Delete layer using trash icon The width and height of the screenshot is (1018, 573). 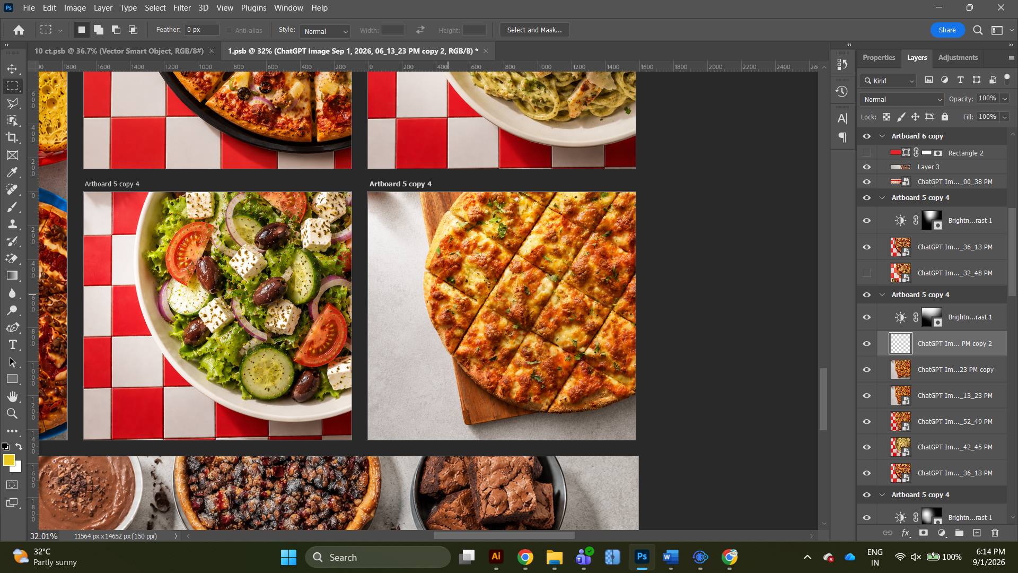[995, 533]
